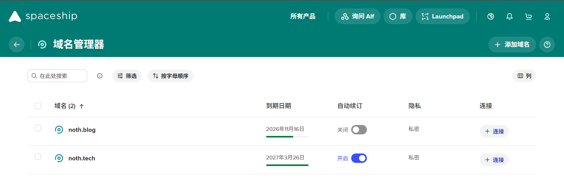Open the 按字母顺序 sort dropdown
The width and height of the screenshot is (564, 192).
[170, 76]
